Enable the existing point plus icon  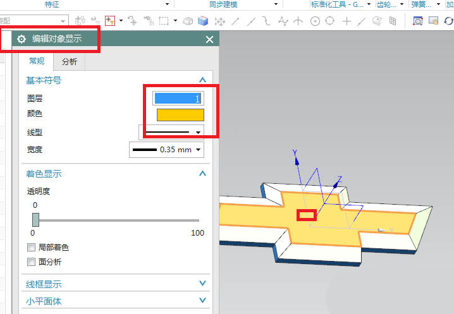(347, 21)
